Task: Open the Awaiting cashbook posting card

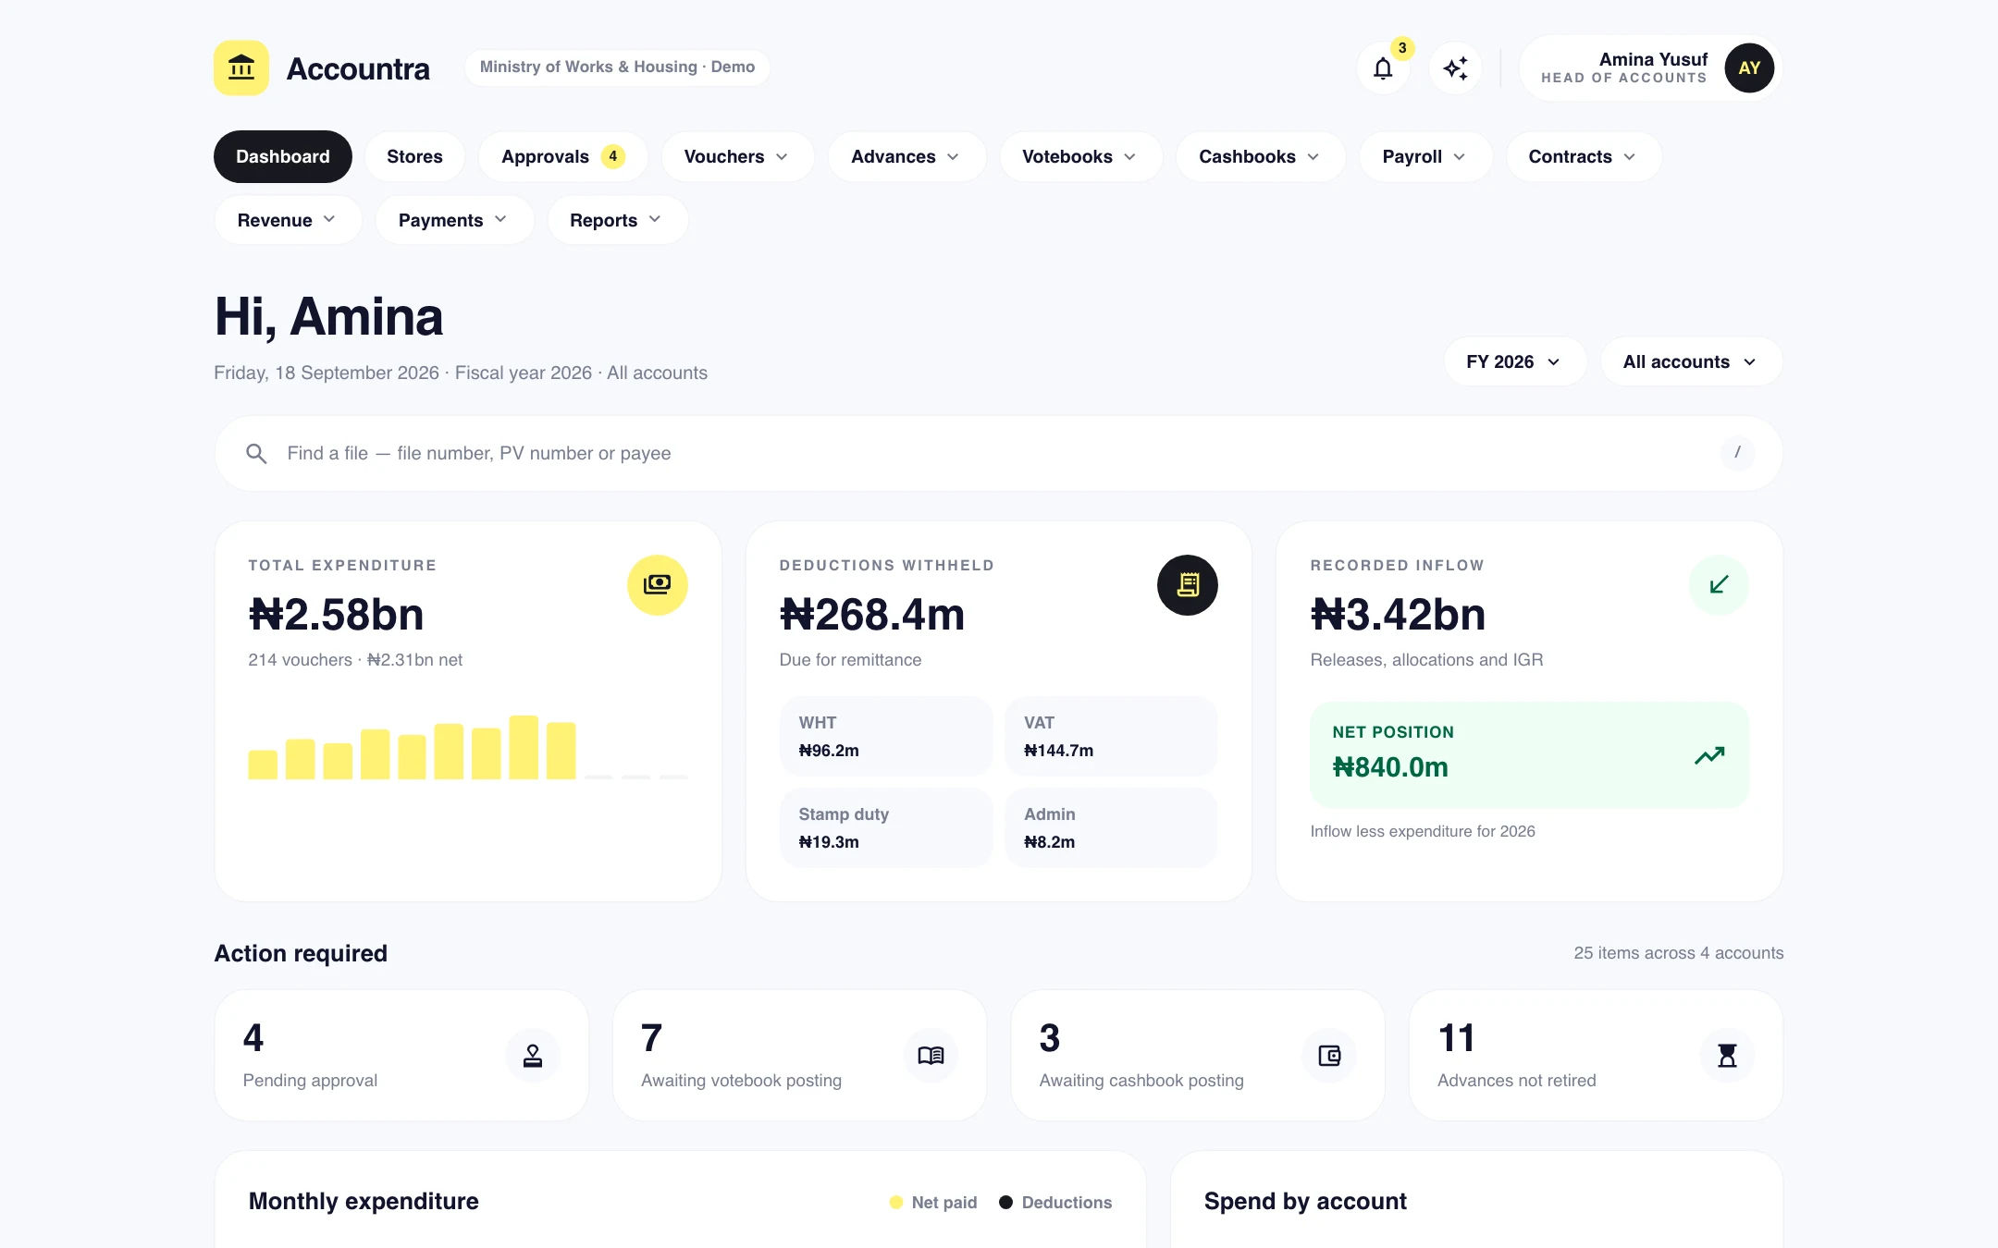Action: pos(1198,1056)
